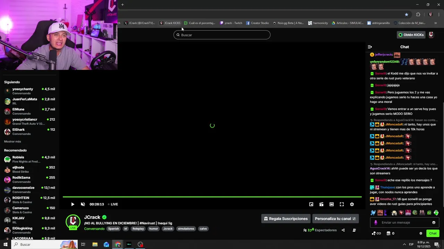The height and width of the screenshot is (249, 444).
Task: Click Obtén KICKs button
Action: 411,35
